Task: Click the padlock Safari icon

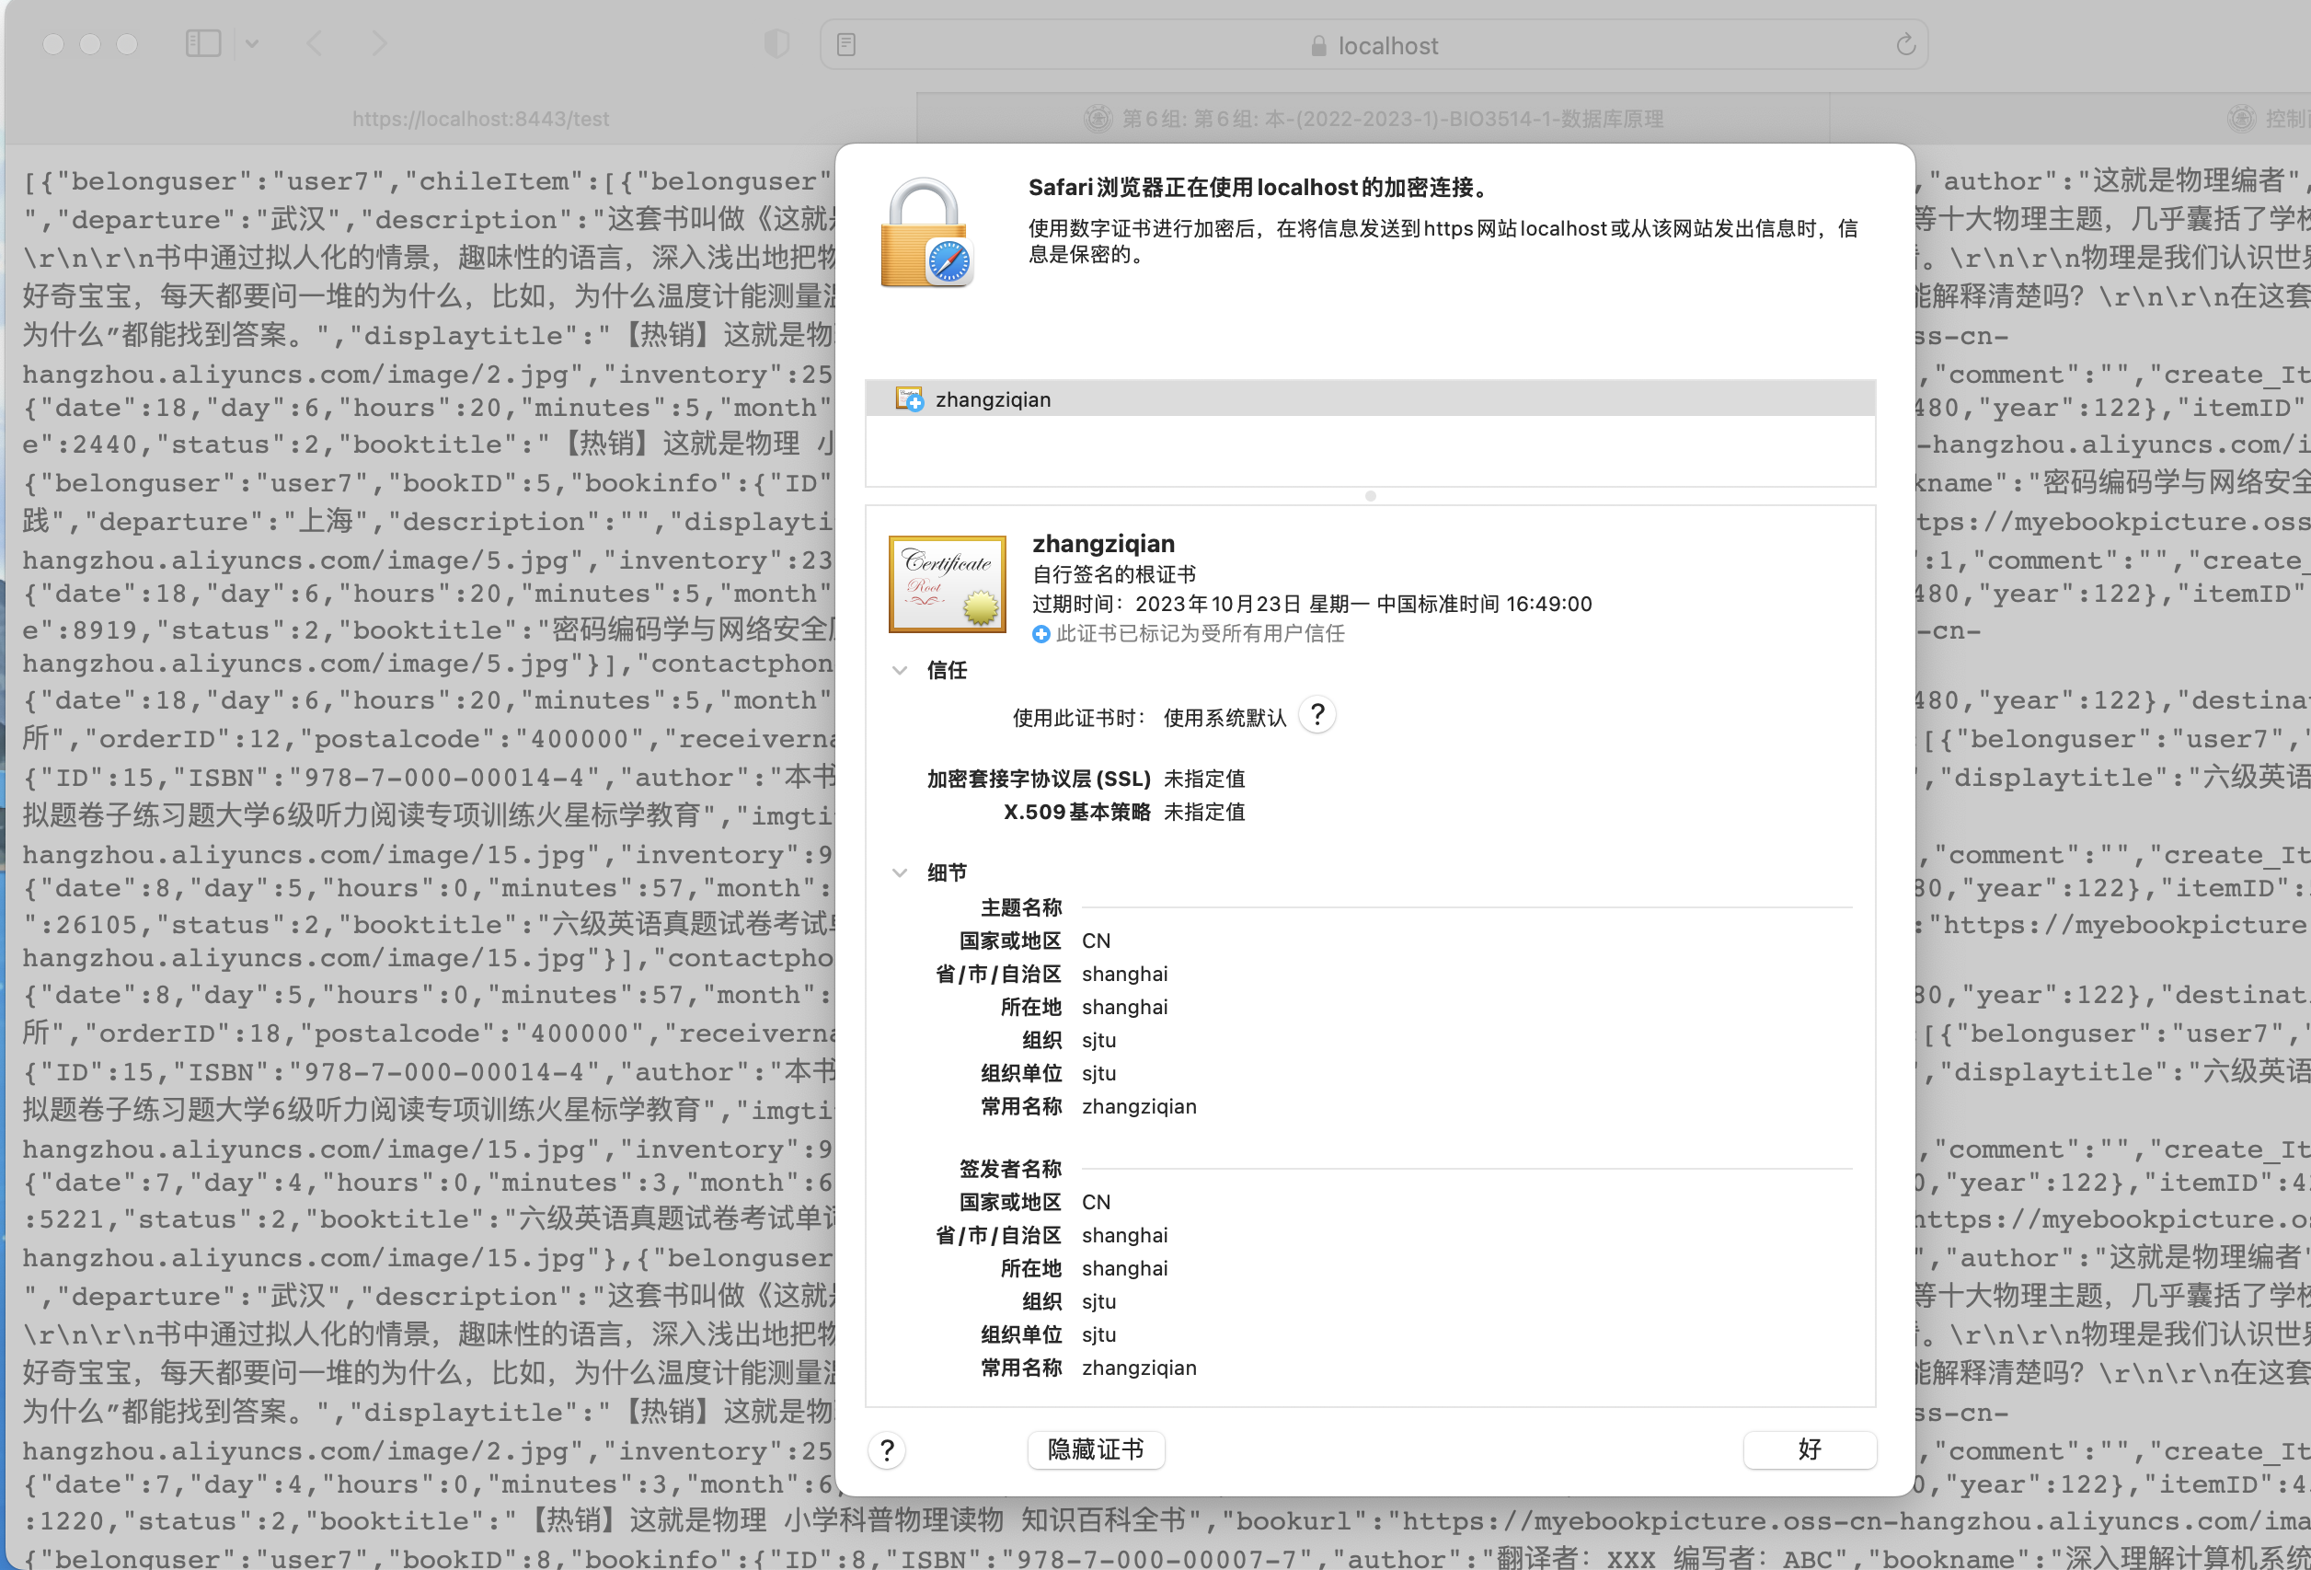Action: point(926,233)
